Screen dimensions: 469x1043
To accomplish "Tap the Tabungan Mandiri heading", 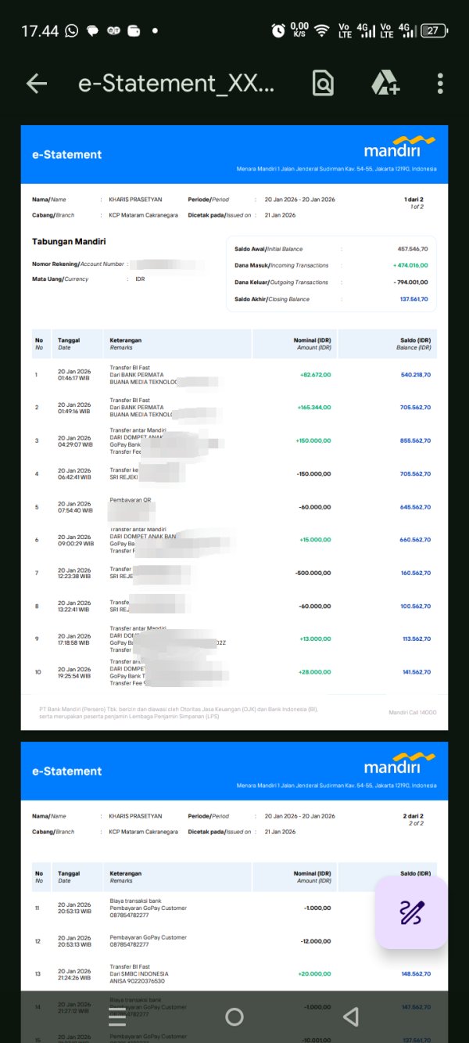I will [69, 242].
